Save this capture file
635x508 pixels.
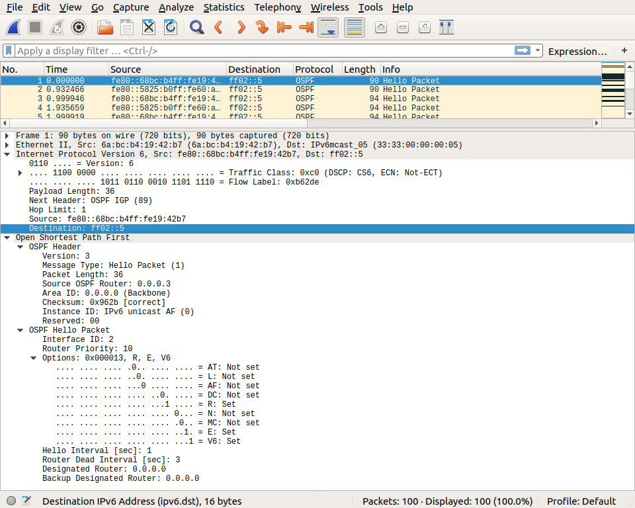[x=127, y=28]
